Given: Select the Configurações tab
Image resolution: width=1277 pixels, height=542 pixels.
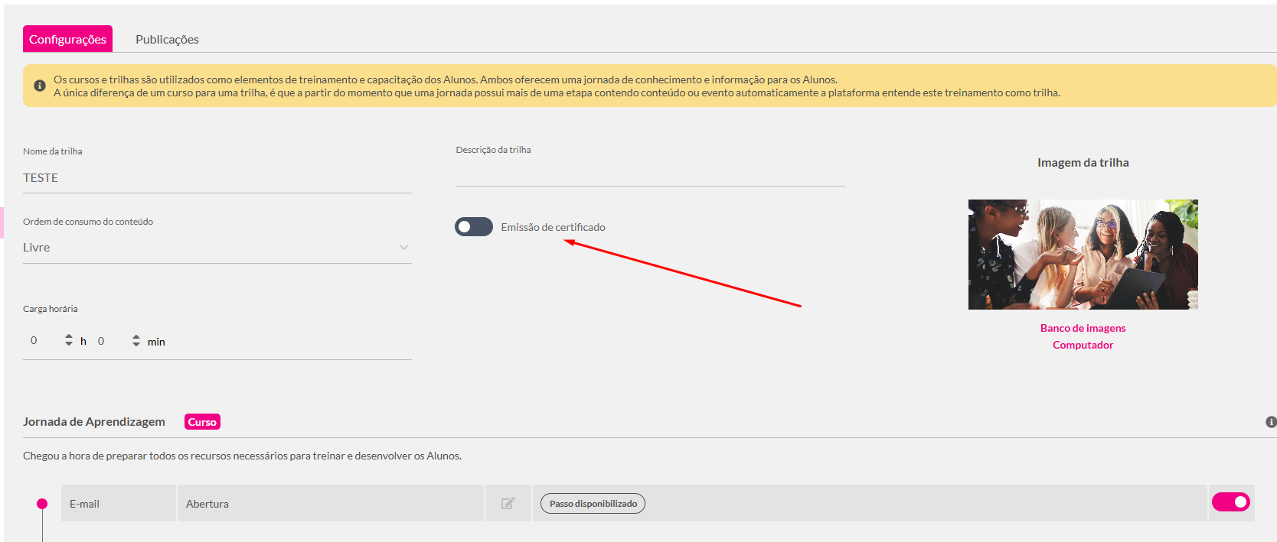Looking at the screenshot, I should pos(67,39).
